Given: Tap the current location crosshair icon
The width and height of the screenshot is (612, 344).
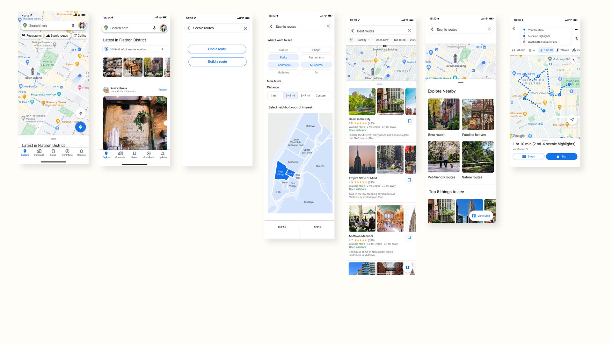Looking at the screenshot, I should pyautogui.click(x=79, y=113).
